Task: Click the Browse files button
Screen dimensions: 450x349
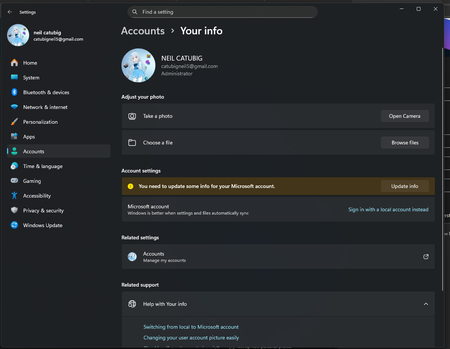Action: click(405, 143)
